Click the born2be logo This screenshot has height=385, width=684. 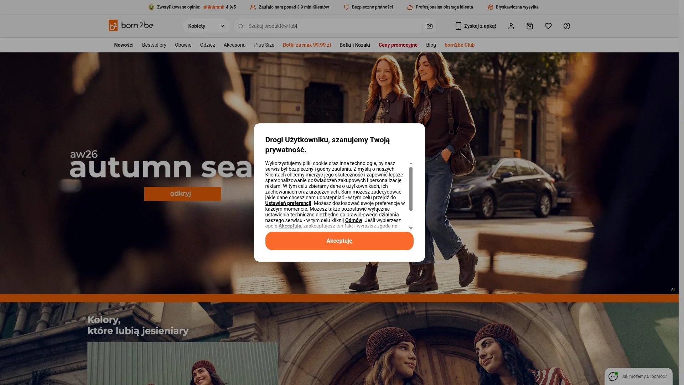131,25
